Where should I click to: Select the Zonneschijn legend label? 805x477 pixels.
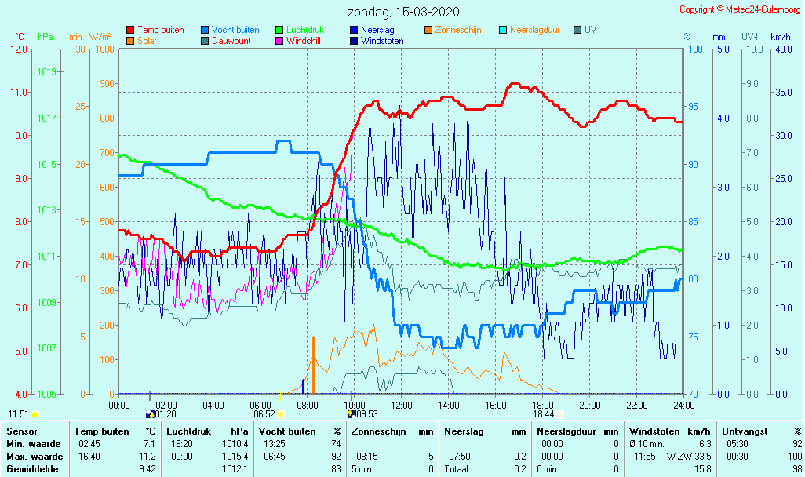tap(457, 30)
